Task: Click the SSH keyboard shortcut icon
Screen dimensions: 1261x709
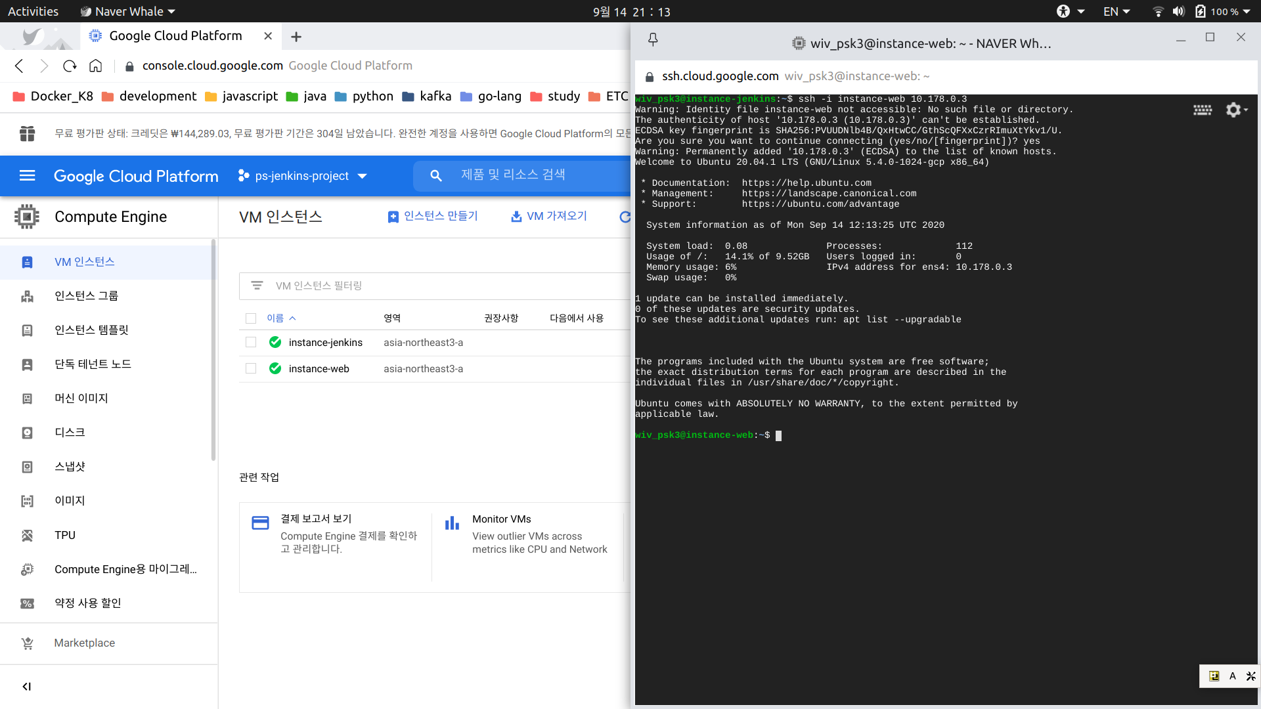Action: 1203,110
